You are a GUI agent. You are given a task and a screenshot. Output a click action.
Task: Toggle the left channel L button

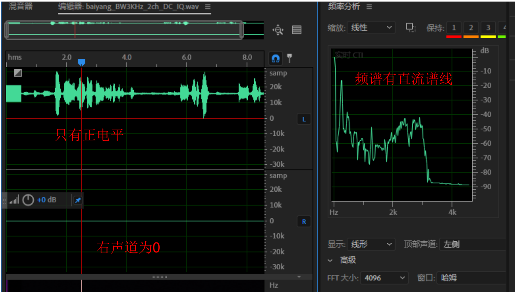coord(304,119)
